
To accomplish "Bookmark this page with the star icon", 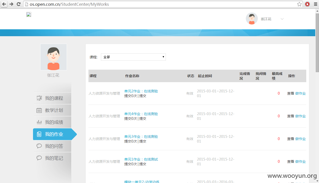I will (x=299, y=4).
